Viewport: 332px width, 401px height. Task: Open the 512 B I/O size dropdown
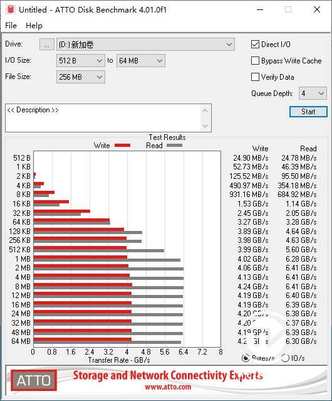click(x=81, y=61)
